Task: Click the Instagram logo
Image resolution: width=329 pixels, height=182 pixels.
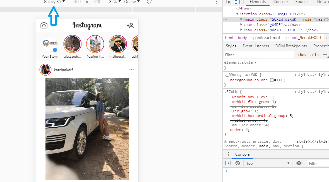Action: coord(87,25)
